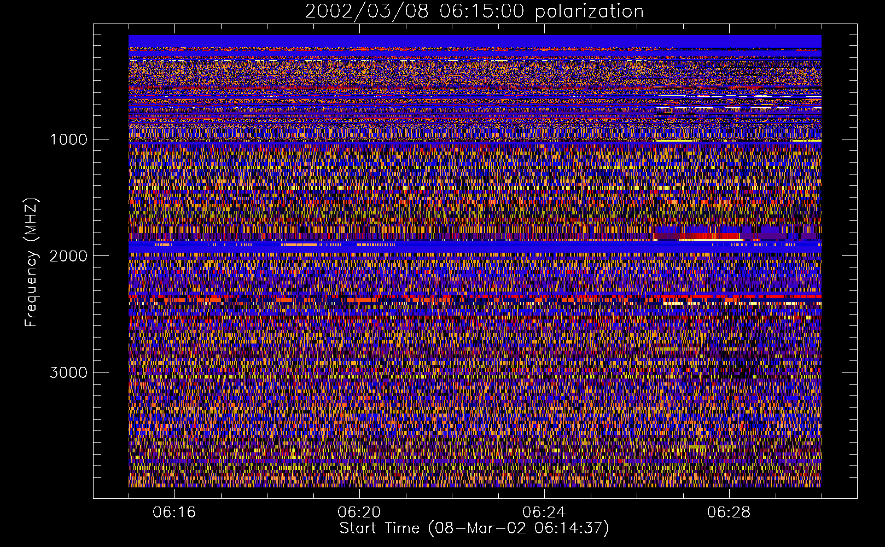Click the 06:16 time tick label
Image resolution: width=885 pixels, height=547 pixels.
[x=174, y=513]
